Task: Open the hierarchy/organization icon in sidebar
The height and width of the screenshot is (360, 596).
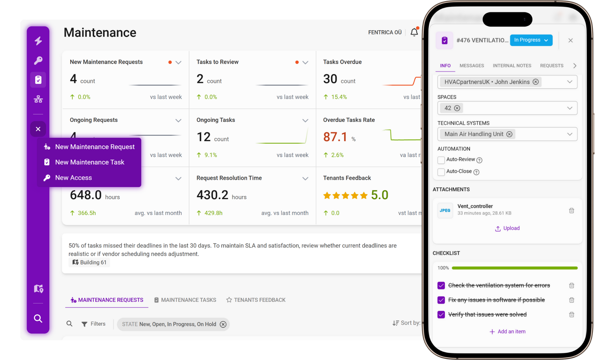Action: tap(38, 99)
